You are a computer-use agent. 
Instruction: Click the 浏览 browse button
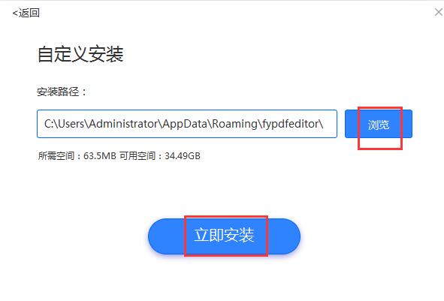[379, 124]
